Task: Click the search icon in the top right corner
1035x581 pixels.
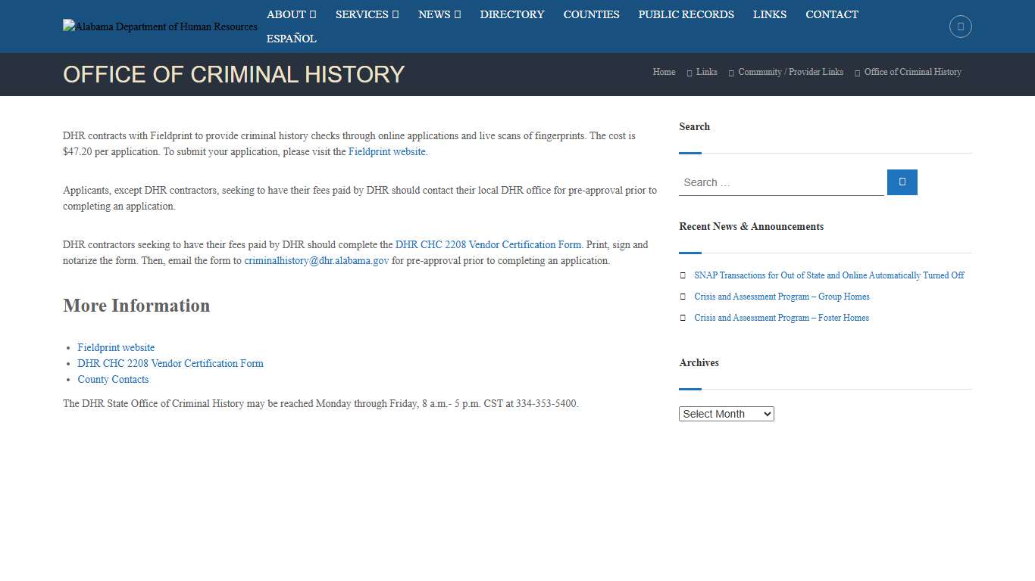Action: [x=960, y=26]
